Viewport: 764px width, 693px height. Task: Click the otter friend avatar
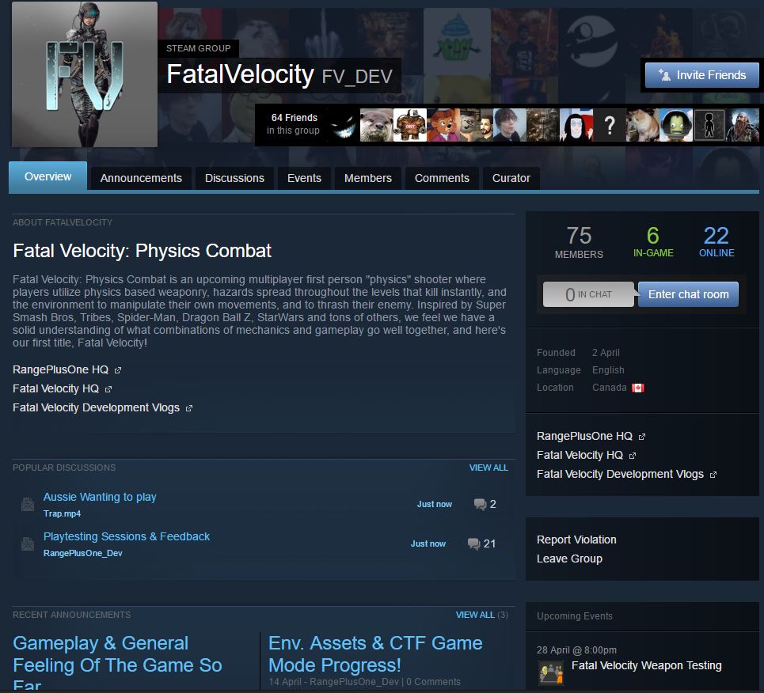click(x=376, y=125)
